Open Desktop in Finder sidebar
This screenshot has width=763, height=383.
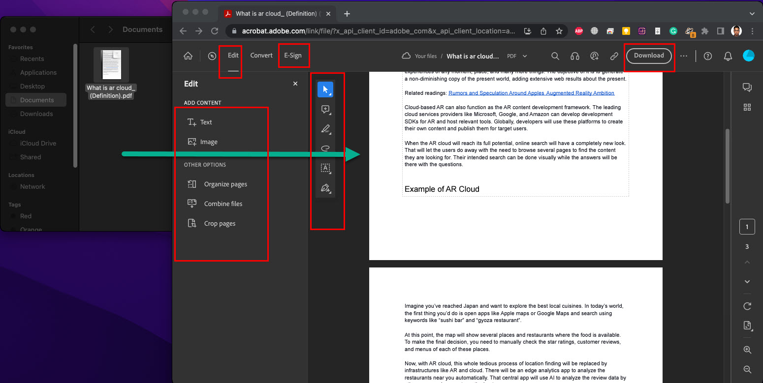tap(32, 86)
